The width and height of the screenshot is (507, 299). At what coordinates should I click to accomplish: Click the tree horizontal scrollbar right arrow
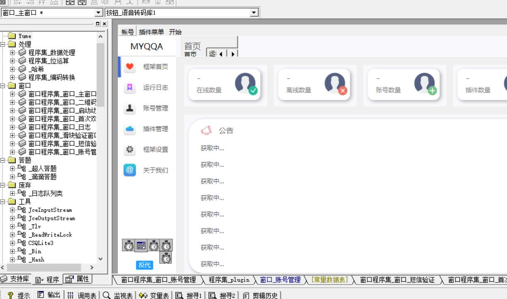[92, 268]
